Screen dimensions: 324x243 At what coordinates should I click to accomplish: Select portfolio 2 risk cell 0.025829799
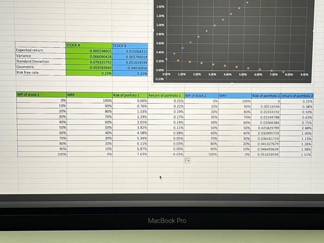coord(265,128)
